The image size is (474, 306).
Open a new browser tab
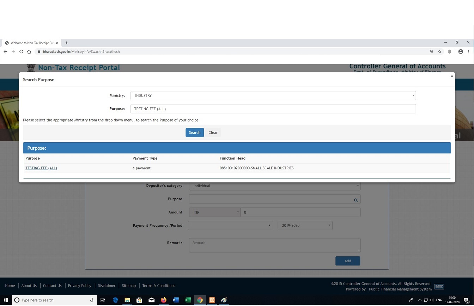tap(67, 43)
